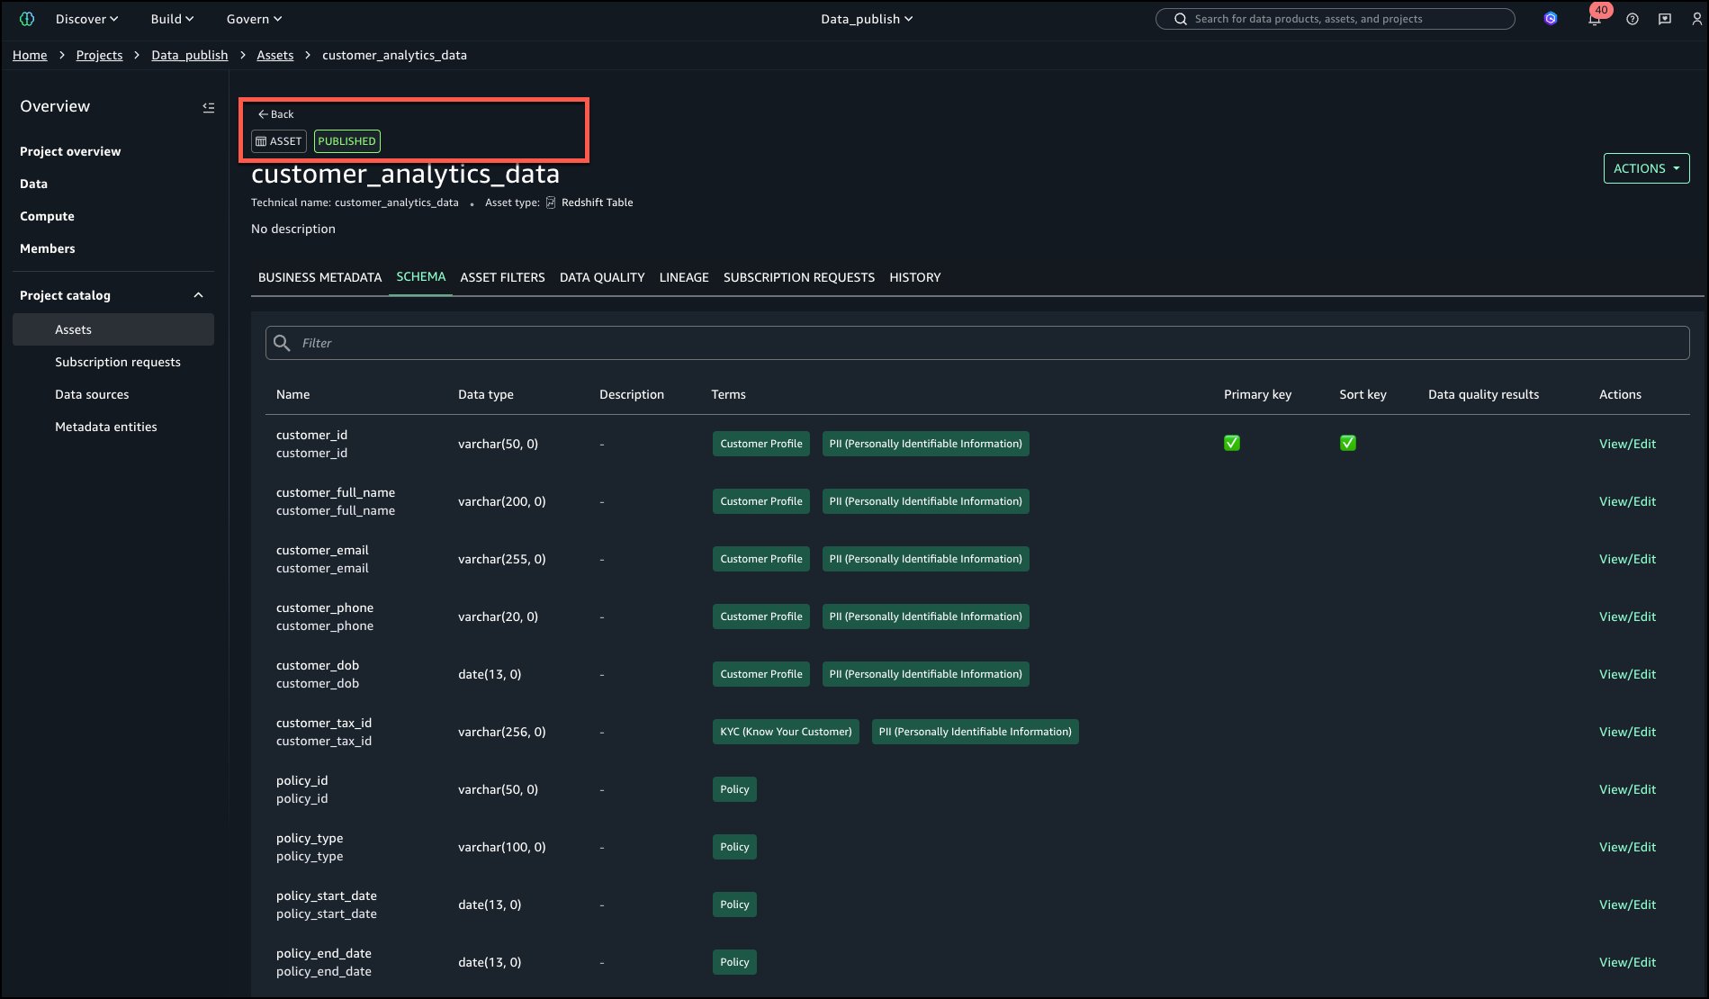Click the customer_id sort key checkmark
Image resolution: width=1709 pixels, height=999 pixels.
(x=1347, y=443)
